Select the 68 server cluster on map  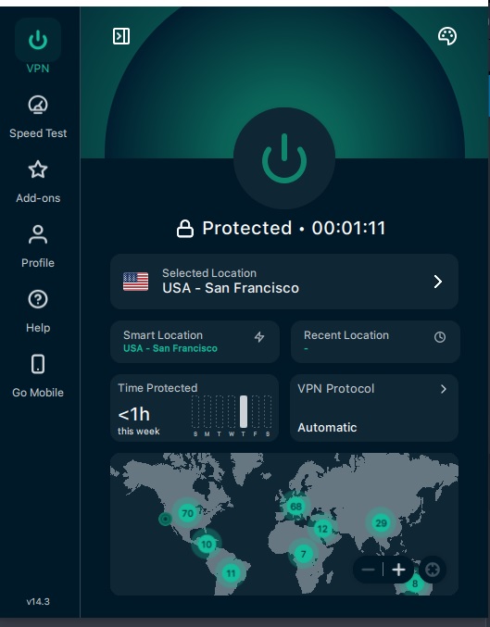pyautogui.click(x=295, y=507)
